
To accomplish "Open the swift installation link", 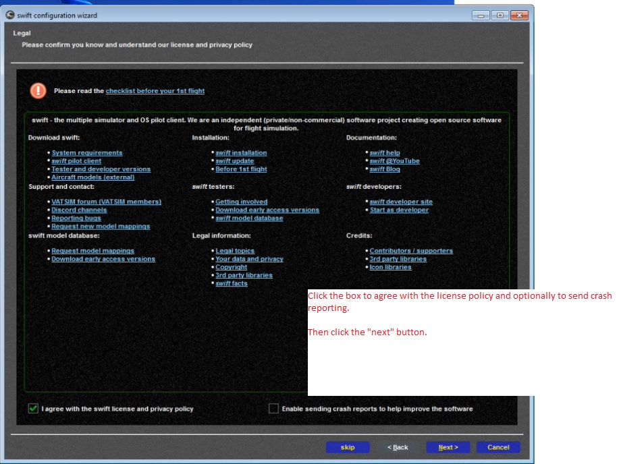I will [241, 152].
